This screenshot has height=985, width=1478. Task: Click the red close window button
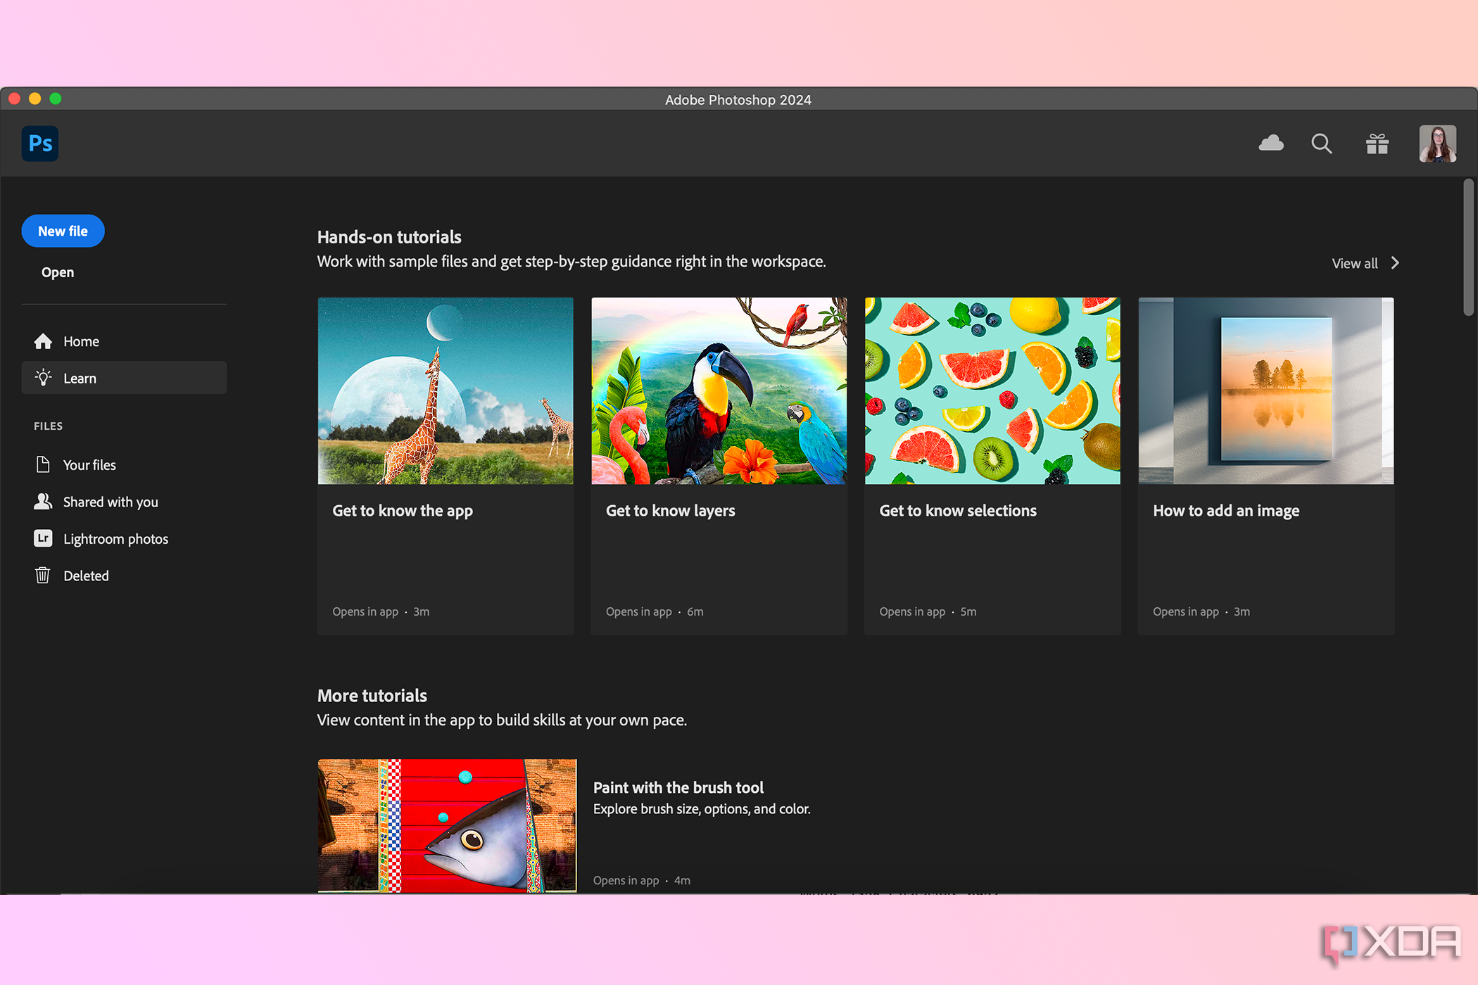[15, 99]
